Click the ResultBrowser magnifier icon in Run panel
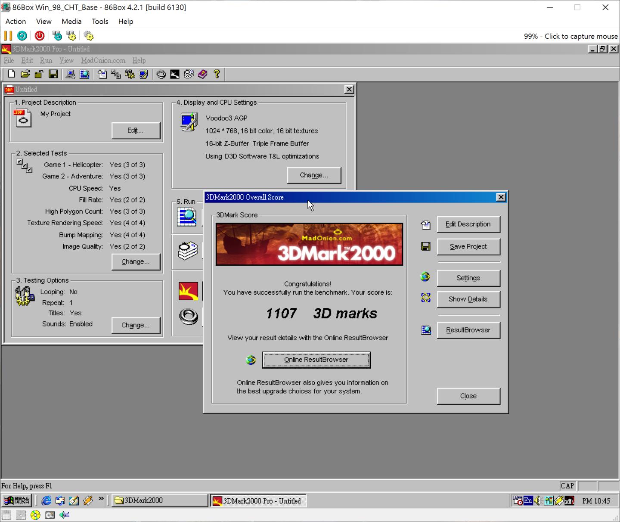620x522 pixels. pos(187,217)
